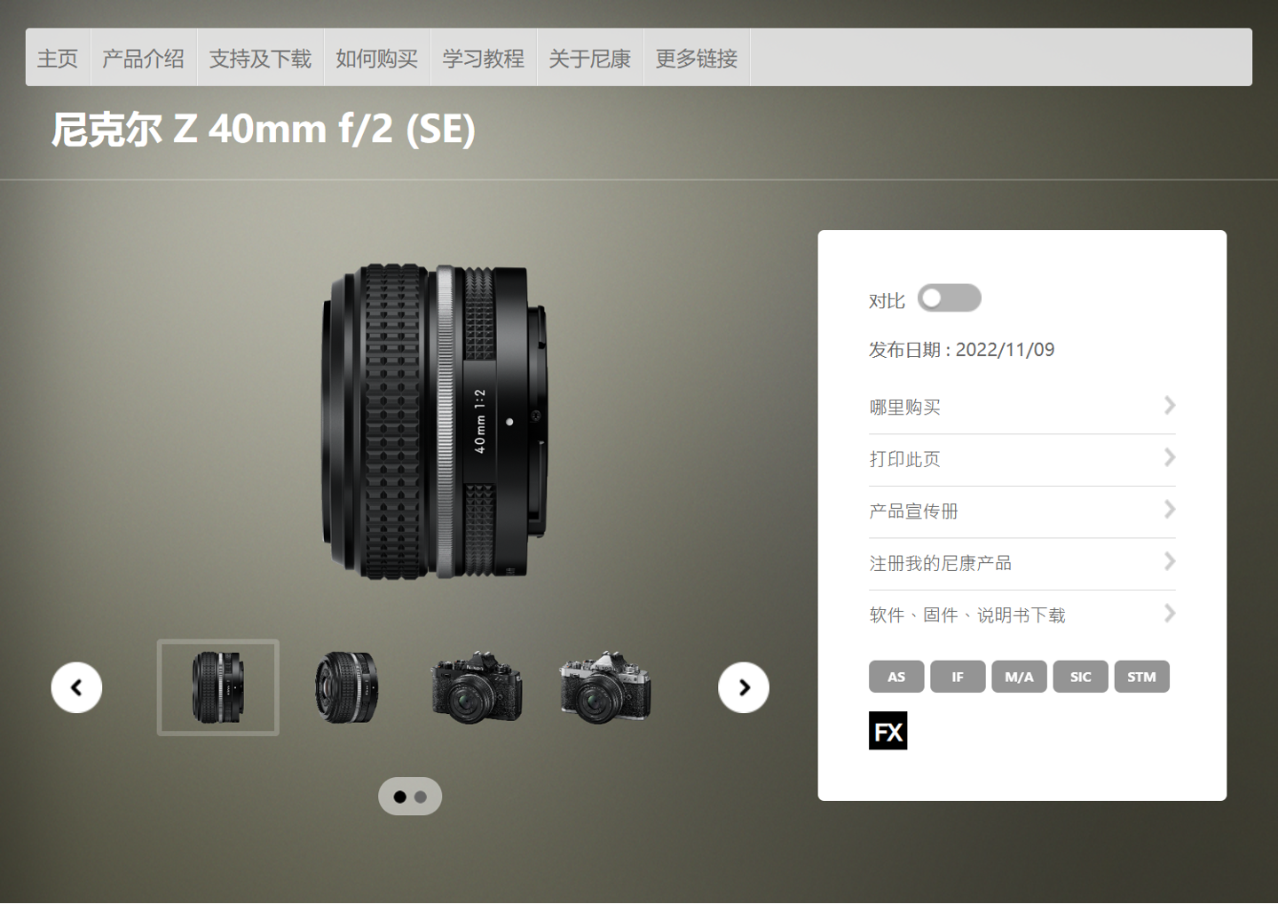The width and height of the screenshot is (1278, 904).
Task: Click the 打印此页 link
Action: [x=904, y=459]
